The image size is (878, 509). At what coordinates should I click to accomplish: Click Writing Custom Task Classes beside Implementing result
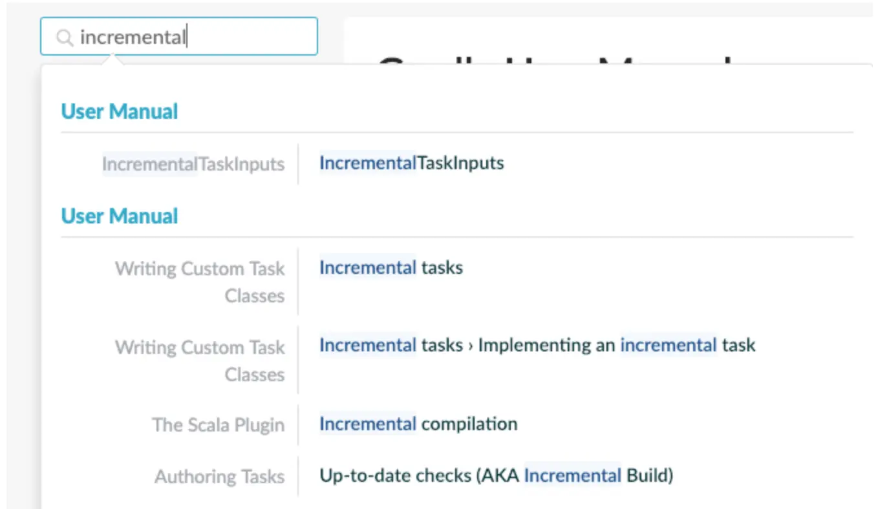coord(200,360)
